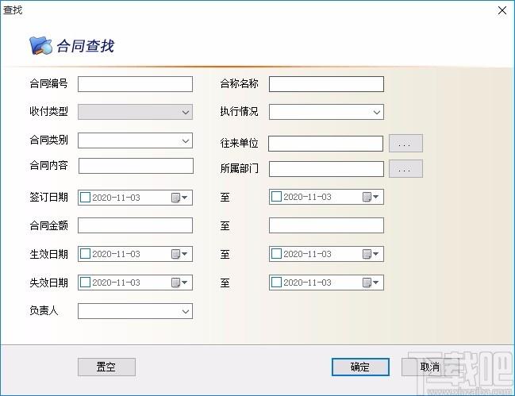The image size is (515, 396).
Task: Expand the 执行情况 dropdown
Action: [377, 112]
